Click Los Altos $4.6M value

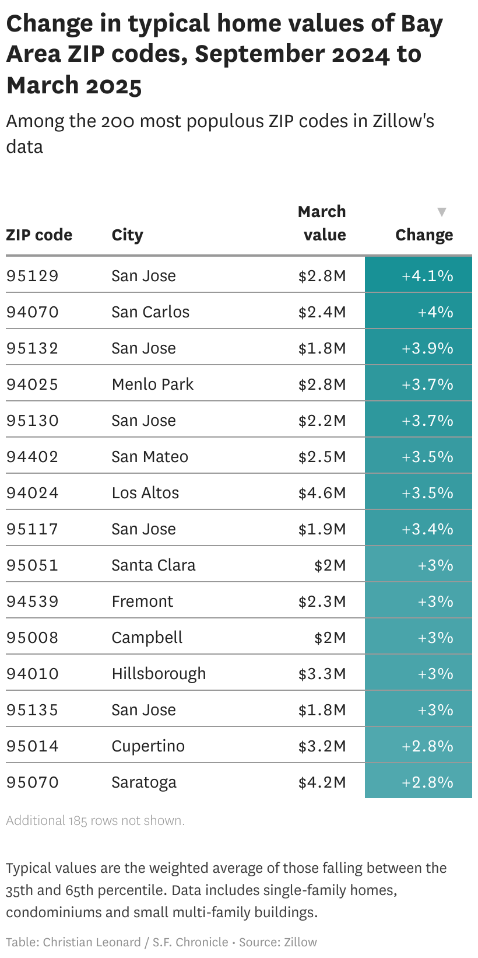click(x=322, y=493)
